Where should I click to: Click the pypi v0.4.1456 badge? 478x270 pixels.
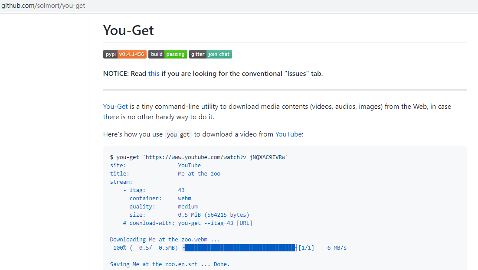124,54
